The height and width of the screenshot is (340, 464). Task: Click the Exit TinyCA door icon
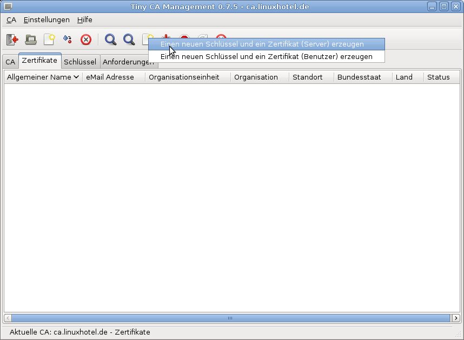tap(12, 40)
